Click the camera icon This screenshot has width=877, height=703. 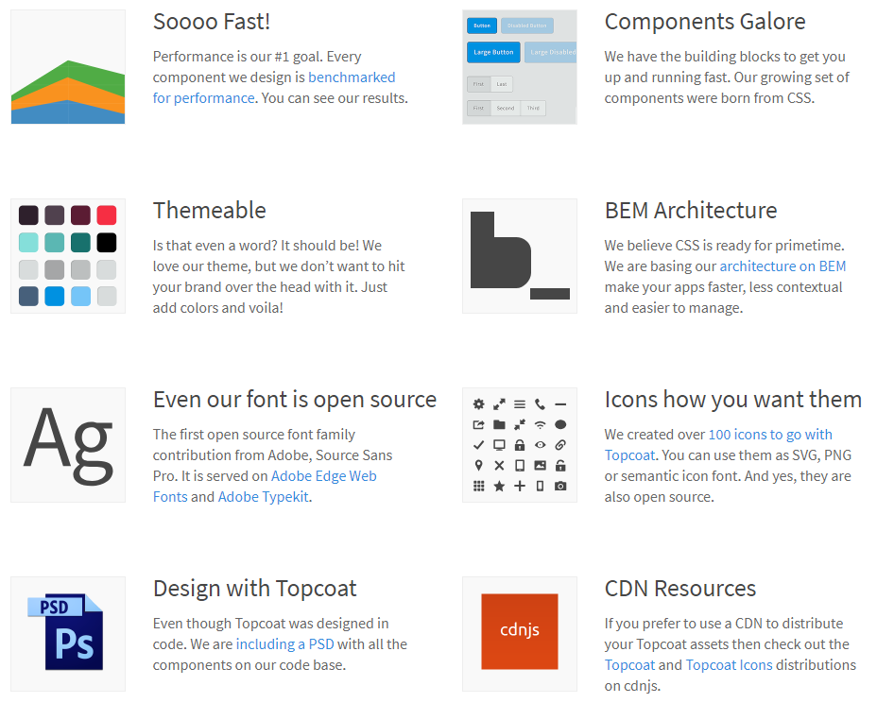560,486
